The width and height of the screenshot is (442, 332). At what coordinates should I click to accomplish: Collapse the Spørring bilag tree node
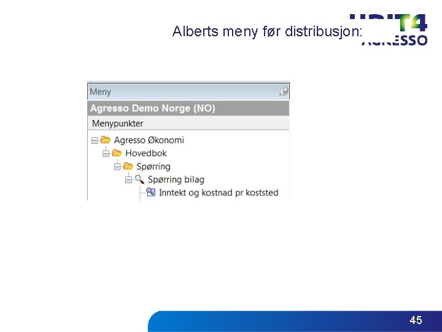128,180
